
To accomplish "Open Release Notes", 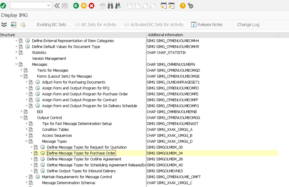I will coord(207,25).
